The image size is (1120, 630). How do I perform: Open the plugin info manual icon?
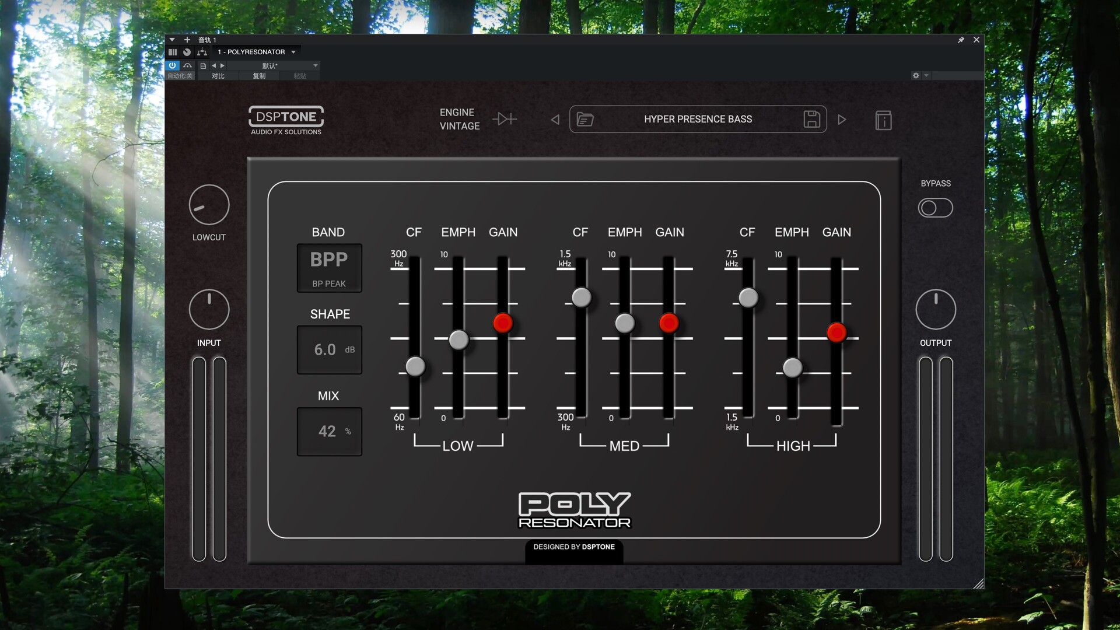pos(883,120)
